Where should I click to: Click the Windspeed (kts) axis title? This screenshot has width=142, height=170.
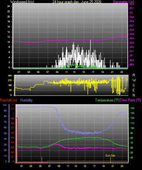click(22, 2)
